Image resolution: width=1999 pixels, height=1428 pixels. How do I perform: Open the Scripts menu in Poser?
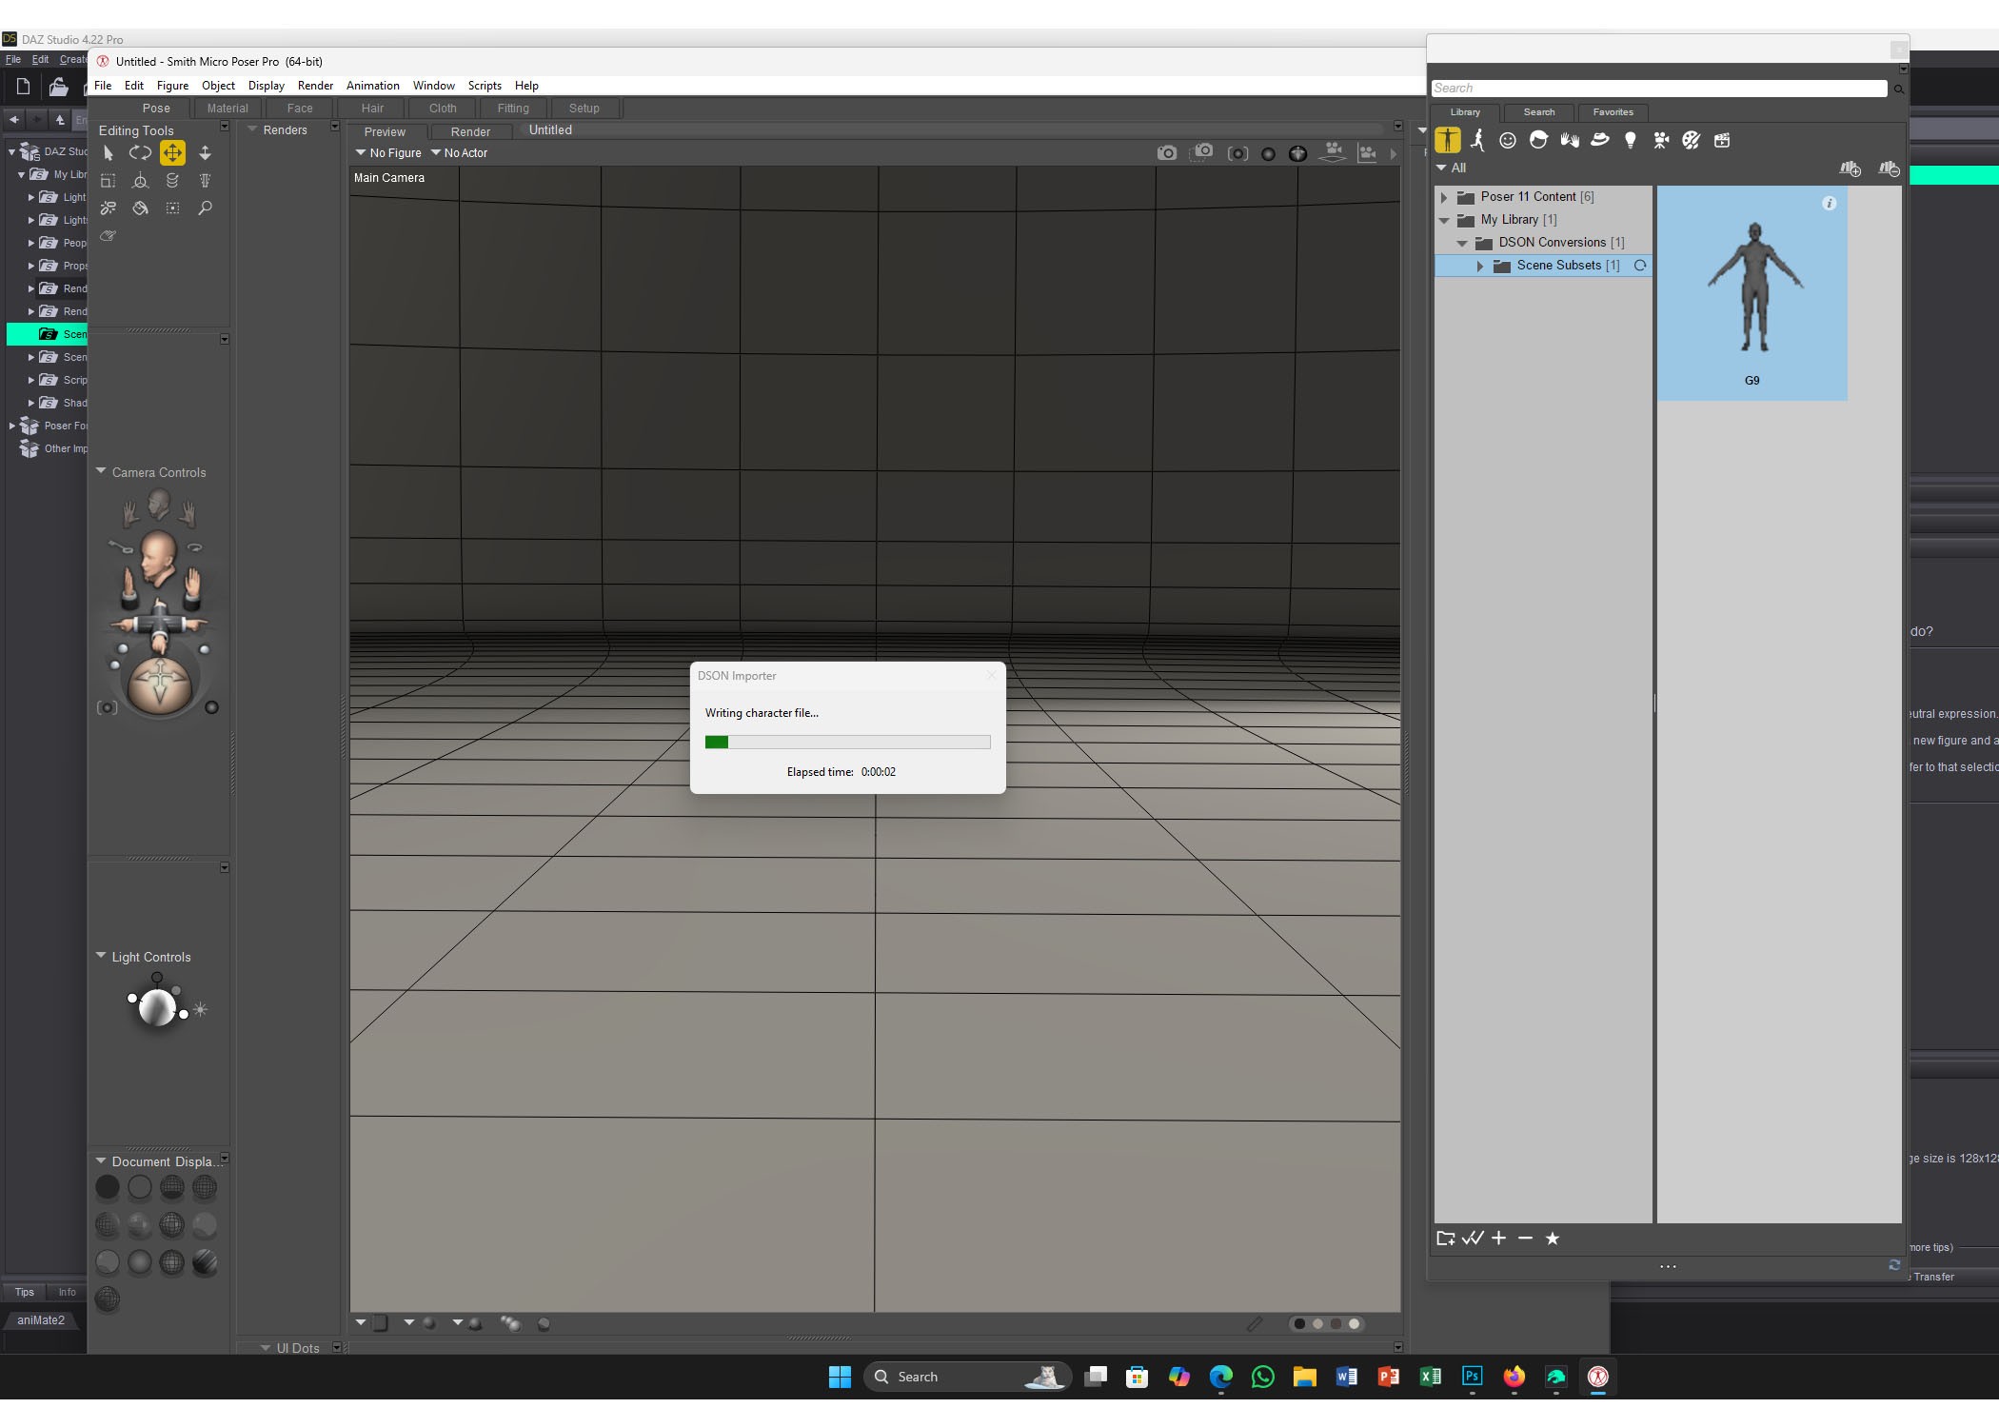point(485,86)
